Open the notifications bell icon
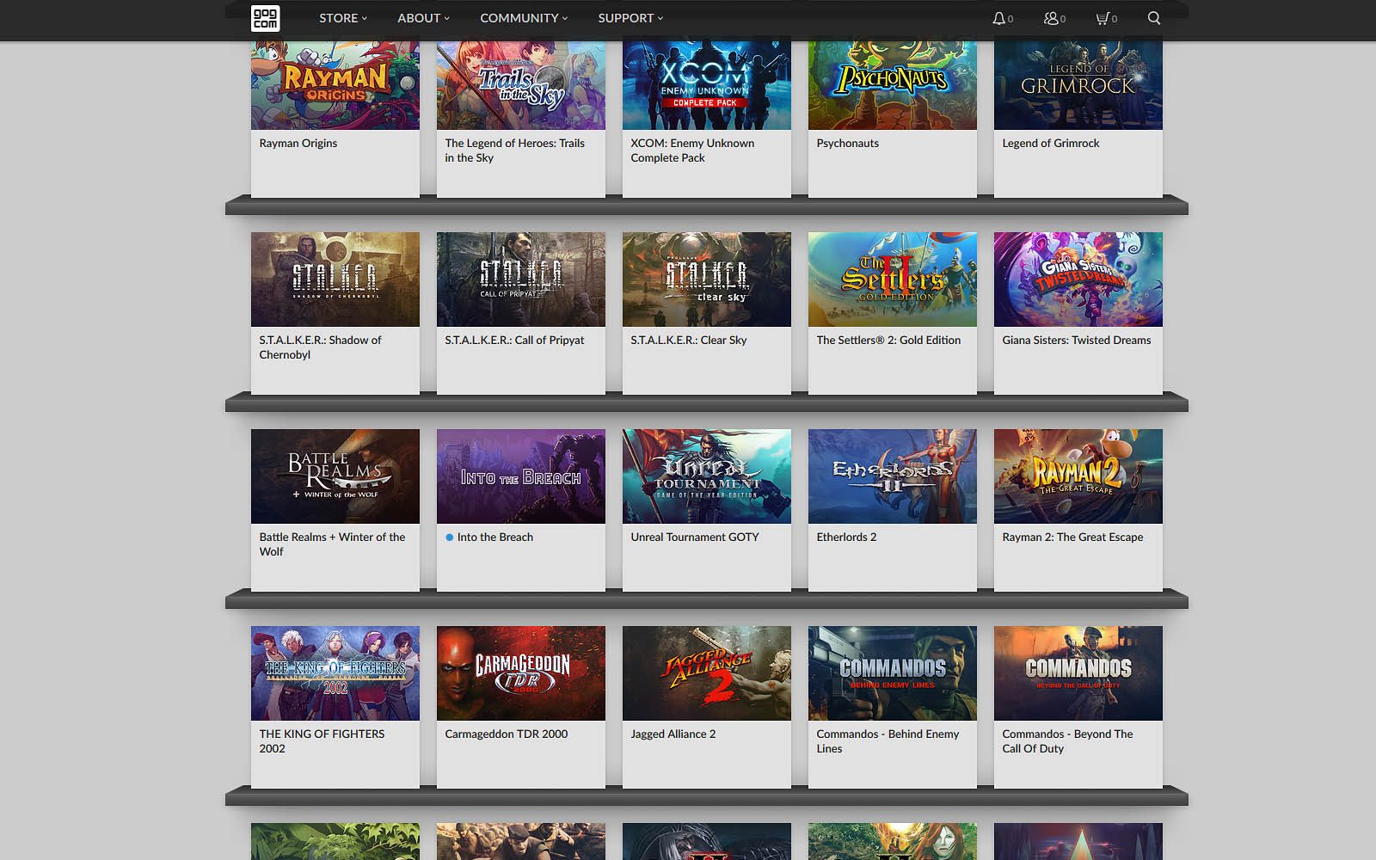 998,18
